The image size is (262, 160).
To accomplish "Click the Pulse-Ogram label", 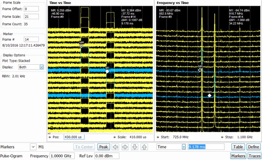I will coord(11,156).
